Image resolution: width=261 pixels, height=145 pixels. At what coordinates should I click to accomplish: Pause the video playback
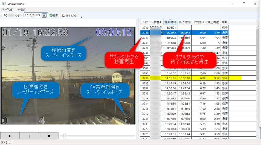click(x=29, y=136)
